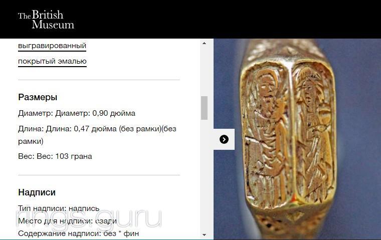Click the scrollbar down arrow
Screen dimensions: 381x240
coord(204,234)
